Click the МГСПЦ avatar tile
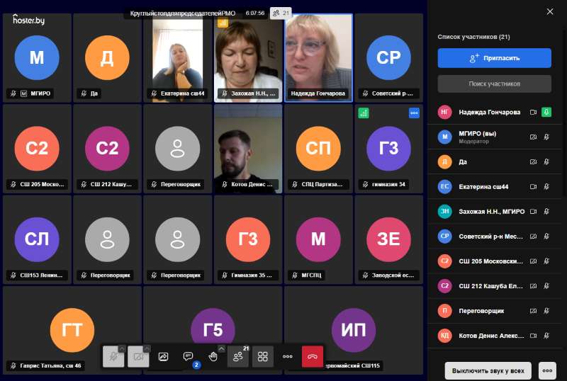The width and height of the screenshot is (567, 381). tap(318, 239)
